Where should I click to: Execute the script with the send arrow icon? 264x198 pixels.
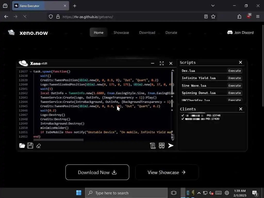click(171, 146)
